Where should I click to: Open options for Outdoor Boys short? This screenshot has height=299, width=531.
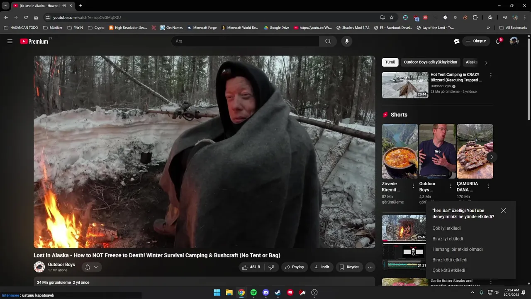pyautogui.click(x=451, y=186)
